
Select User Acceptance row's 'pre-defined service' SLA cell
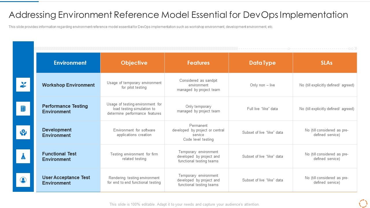pos(325,180)
